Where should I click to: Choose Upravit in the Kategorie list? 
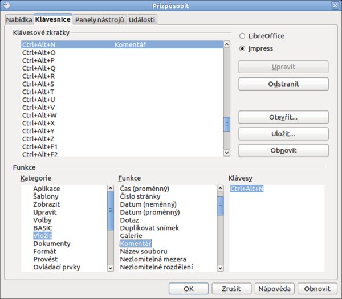[x=45, y=212]
